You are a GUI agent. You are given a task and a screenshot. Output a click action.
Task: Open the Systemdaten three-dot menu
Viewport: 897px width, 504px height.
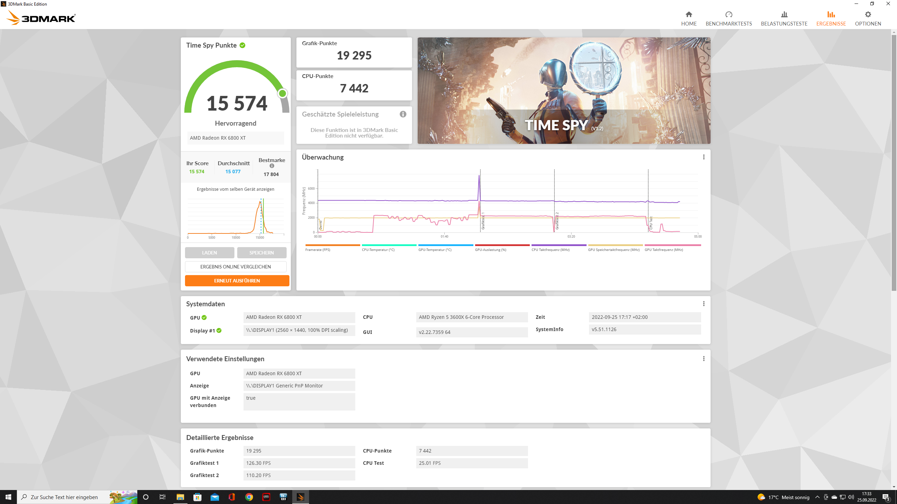704,304
